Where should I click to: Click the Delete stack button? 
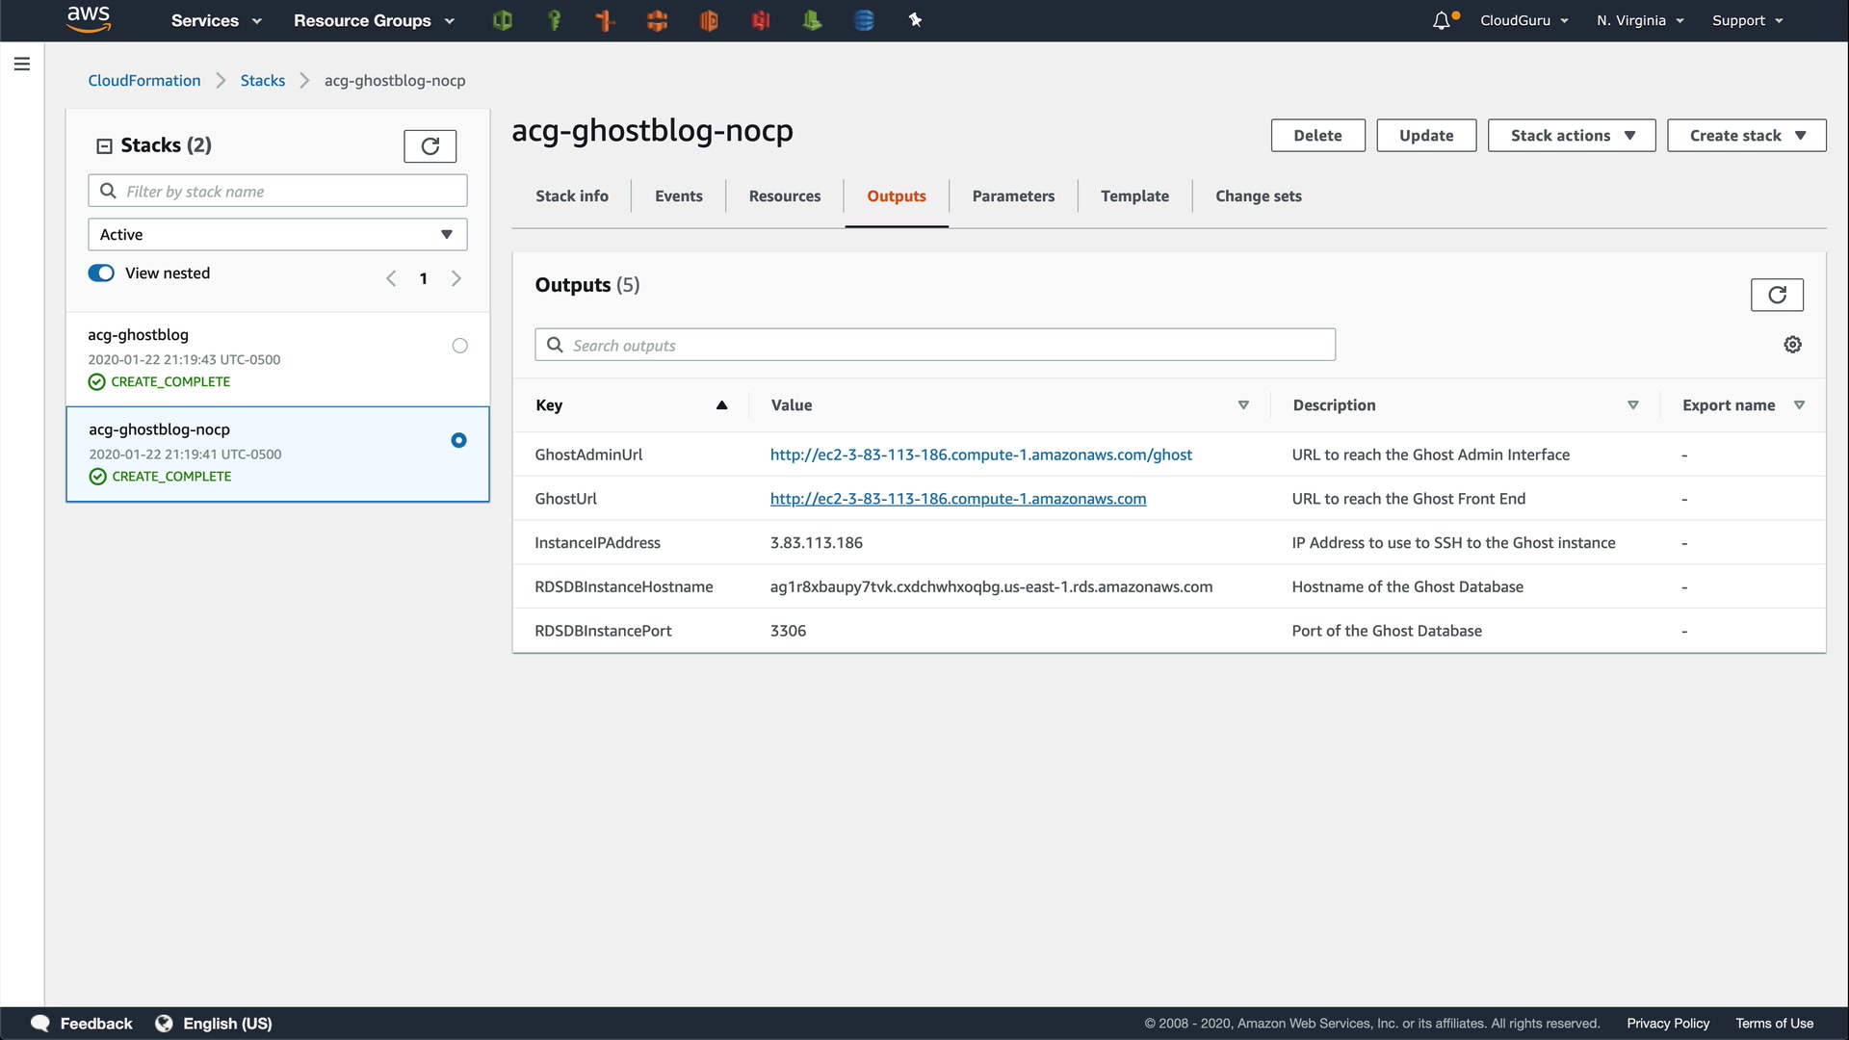(1316, 136)
